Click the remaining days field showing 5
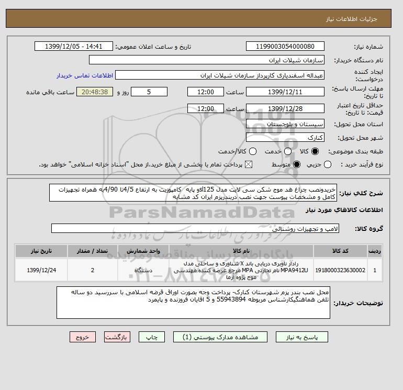Screen dimensions: 403x390 pyautogui.click(x=149, y=92)
